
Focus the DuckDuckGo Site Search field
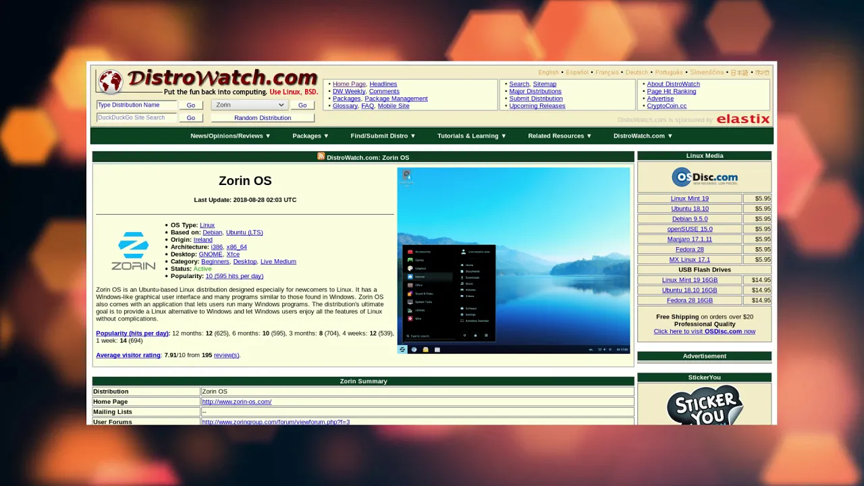[136, 117]
